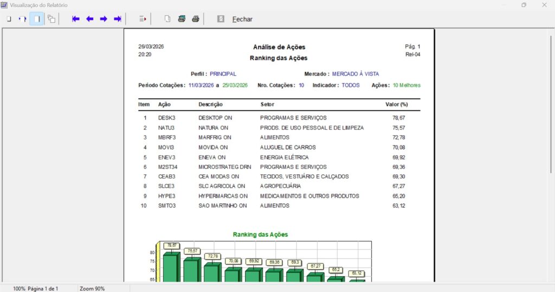Viewport: 555px width, 292px height.
Task: Show multiple pages view icon
Action: pyautogui.click(x=51, y=19)
